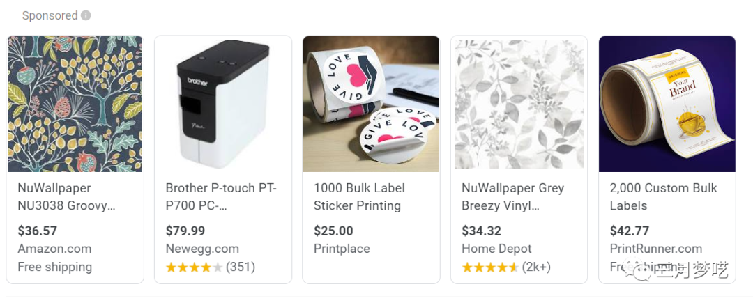
Task: Open the Give Love sticker roll image
Action: click(370, 104)
